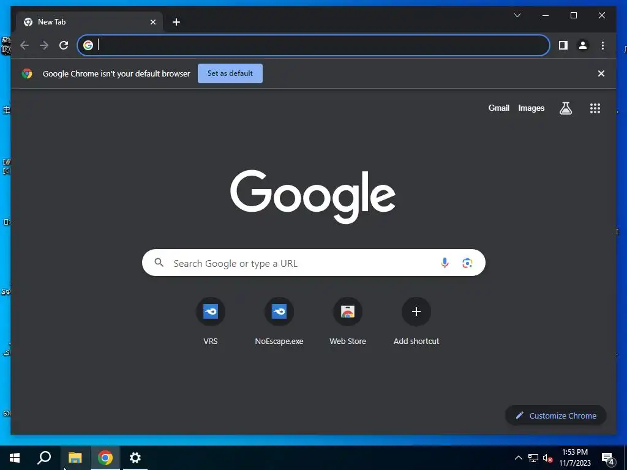Viewport: 627px width, 470px height.
Task: Open Windows taskbar search
Action: 44,458
